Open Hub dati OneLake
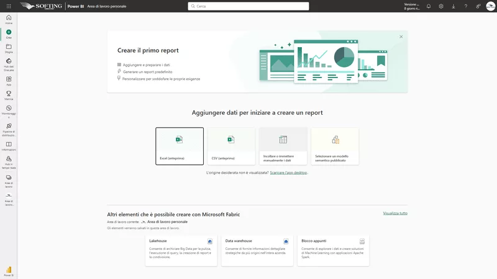The width and height of the screenshot is (497, 279). 9,64
